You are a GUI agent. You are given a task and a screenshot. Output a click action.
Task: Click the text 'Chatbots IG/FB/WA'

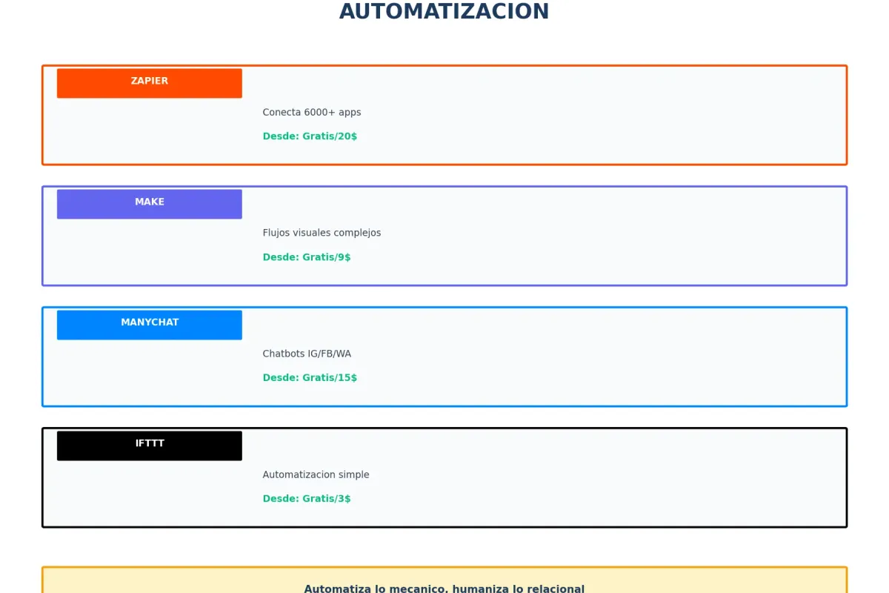pyautogui.click(x=307, y=354)
